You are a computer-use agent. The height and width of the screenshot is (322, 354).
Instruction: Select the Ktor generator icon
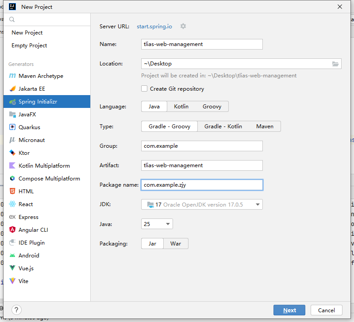12,153
